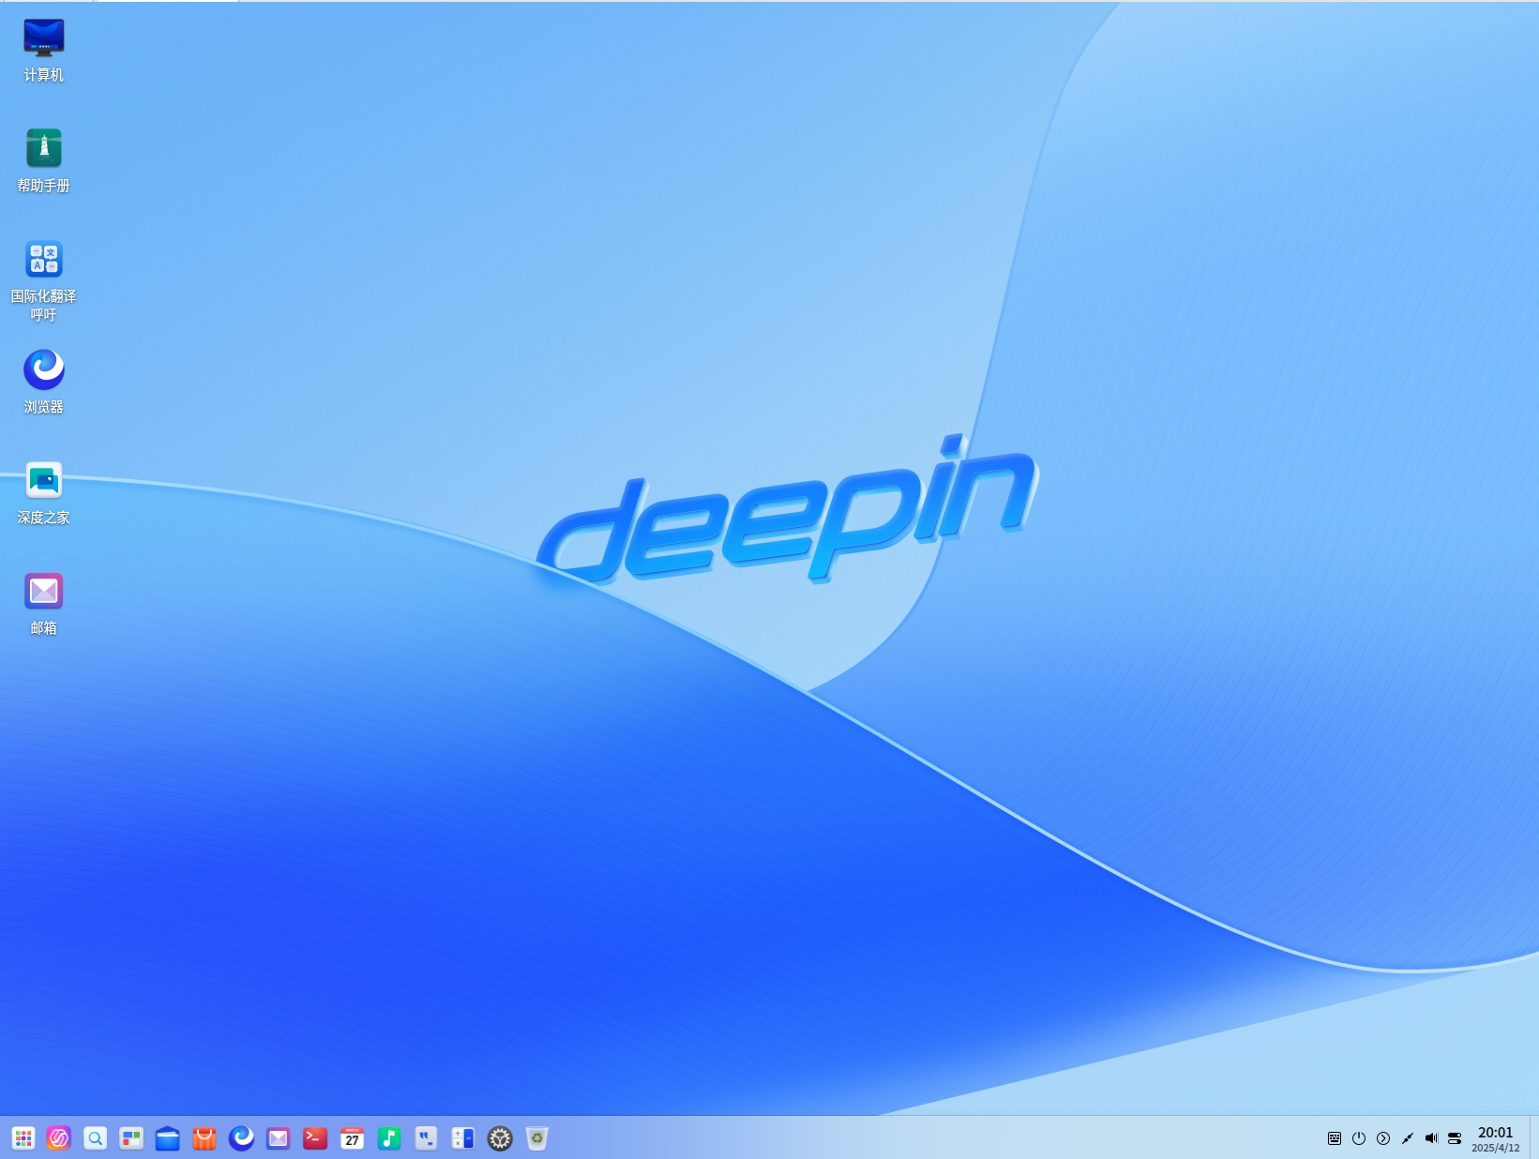Open the launcher app grid in the dock
The image size is (1539, 1159).
point(23,1138)
